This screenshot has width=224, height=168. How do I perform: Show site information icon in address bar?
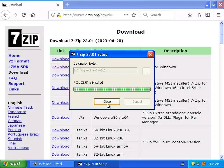pos(53,15)
